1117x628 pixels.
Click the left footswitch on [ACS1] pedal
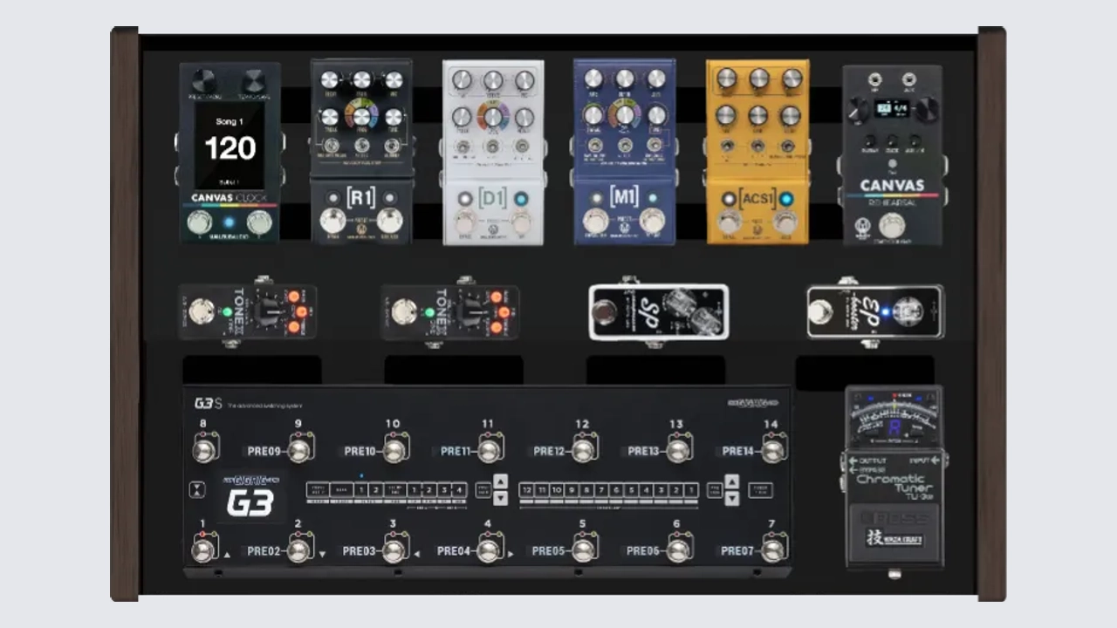click(x=729, y=222)
